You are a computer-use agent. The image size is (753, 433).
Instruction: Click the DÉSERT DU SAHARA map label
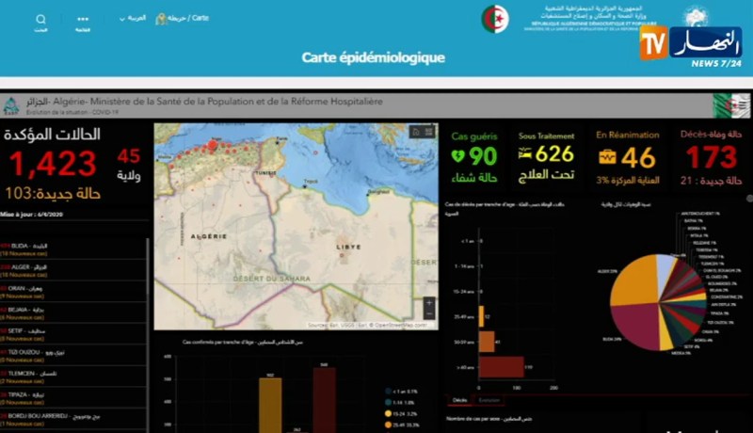(272, 279)
